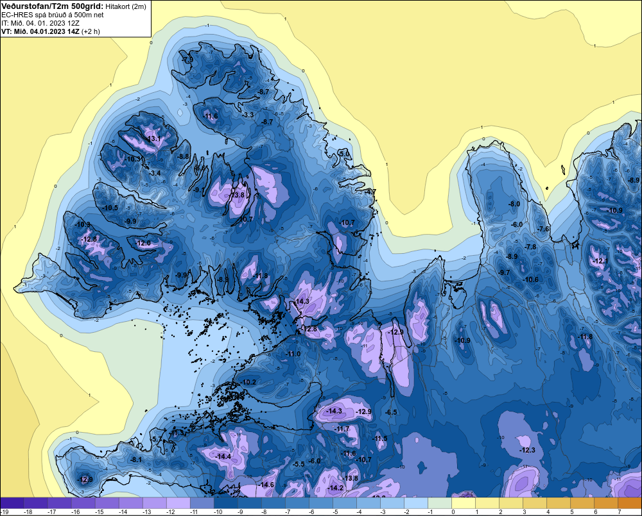Click the 'Hitakort (2m)' header label
642x516 pixels.
pyautogui.click(x=125, y=6)
